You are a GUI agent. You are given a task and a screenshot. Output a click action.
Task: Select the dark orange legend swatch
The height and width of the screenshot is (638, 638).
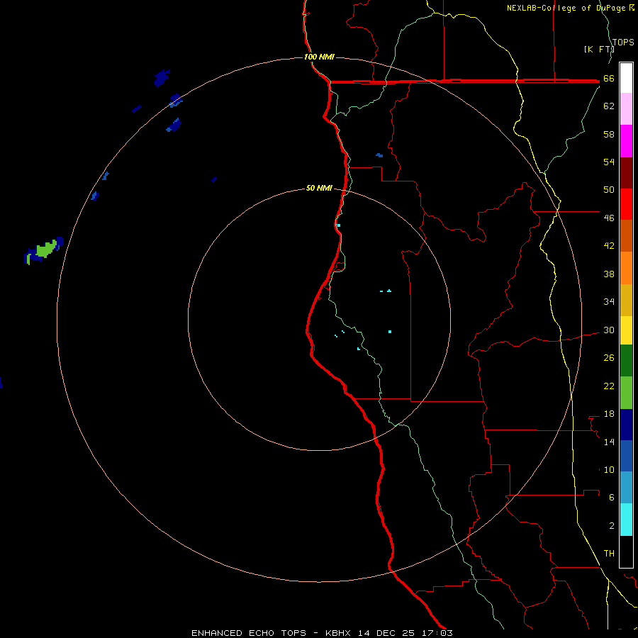(626, 236)
